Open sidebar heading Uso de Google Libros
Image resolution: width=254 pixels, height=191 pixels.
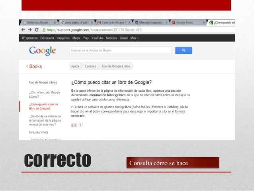point(43,83)
